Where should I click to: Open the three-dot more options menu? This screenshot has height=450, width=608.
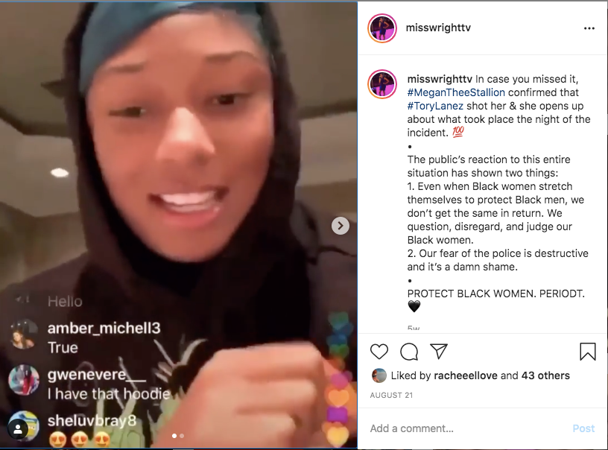coord(589,28)
